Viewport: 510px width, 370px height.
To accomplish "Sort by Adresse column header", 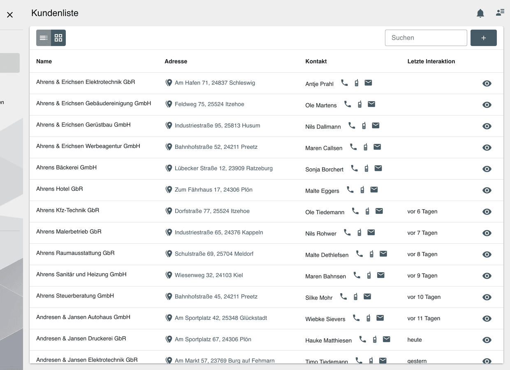I will (176, 61).
